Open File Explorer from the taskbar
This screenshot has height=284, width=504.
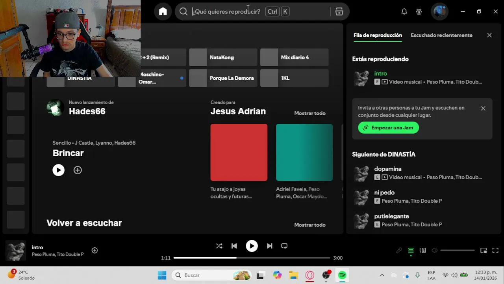pos(293,275)
